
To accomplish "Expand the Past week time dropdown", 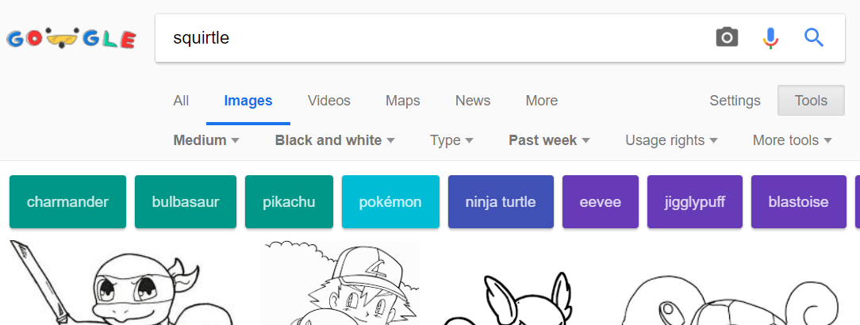I will tap(549, 140).
